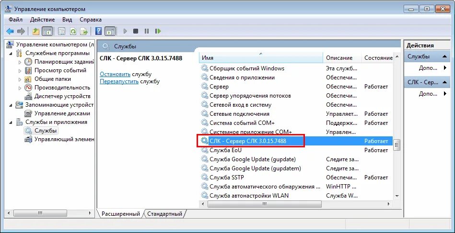Collapse the Запоминающие устройства node

pyautogui.click(x=11, y=105)
